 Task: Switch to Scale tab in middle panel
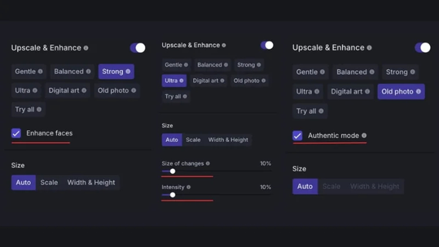[x=193, y=140]
